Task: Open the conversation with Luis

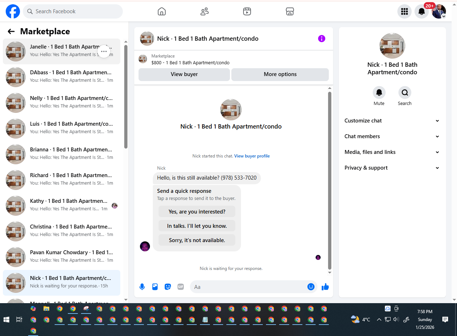Action: click(x=61, y=129)
